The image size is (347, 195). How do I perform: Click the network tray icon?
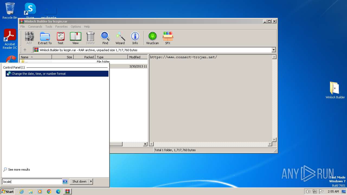click(x=315, y=191)
